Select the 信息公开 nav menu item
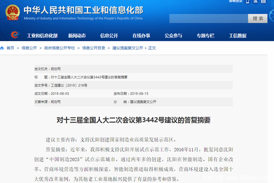274x183 pixels. pyautogui.click(x=110, y=36)
